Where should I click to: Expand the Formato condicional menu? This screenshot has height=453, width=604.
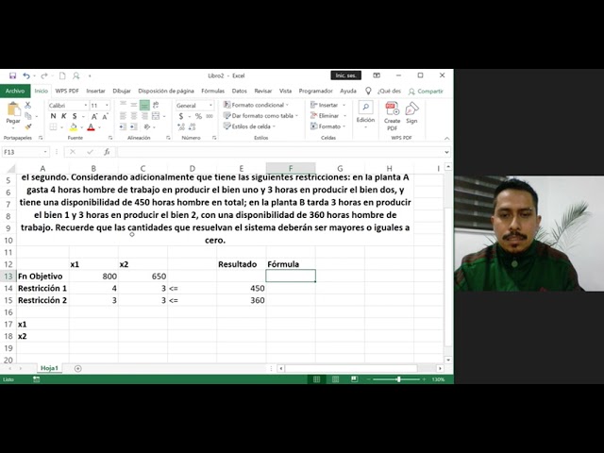click(x=256, y=105)
